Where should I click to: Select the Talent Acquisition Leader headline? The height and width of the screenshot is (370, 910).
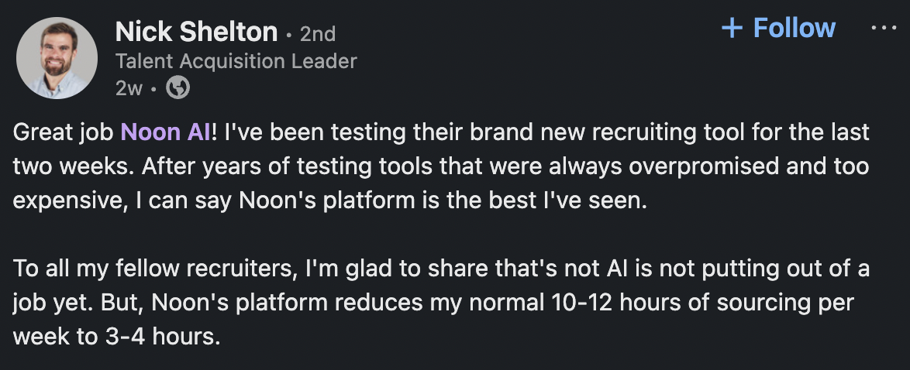click(x=236, y=61)
